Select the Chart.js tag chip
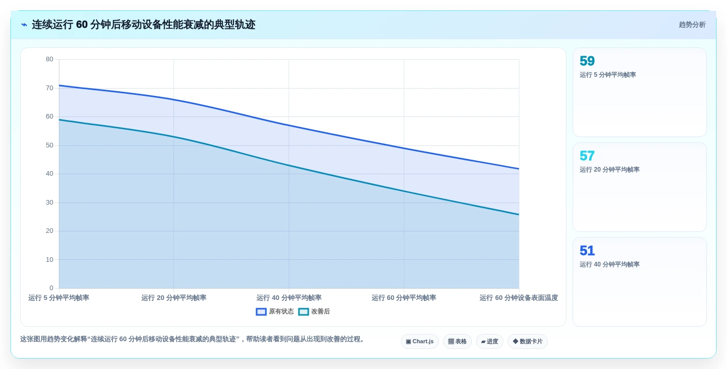Image resolution: width=727 pixels, height=369 pixels. pos(420,342)
